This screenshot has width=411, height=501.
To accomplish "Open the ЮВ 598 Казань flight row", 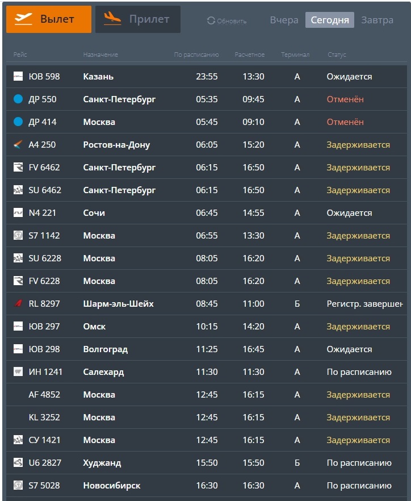I will [206, 77].
